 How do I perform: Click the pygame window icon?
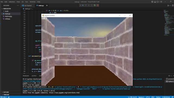[x=43, y=15]
